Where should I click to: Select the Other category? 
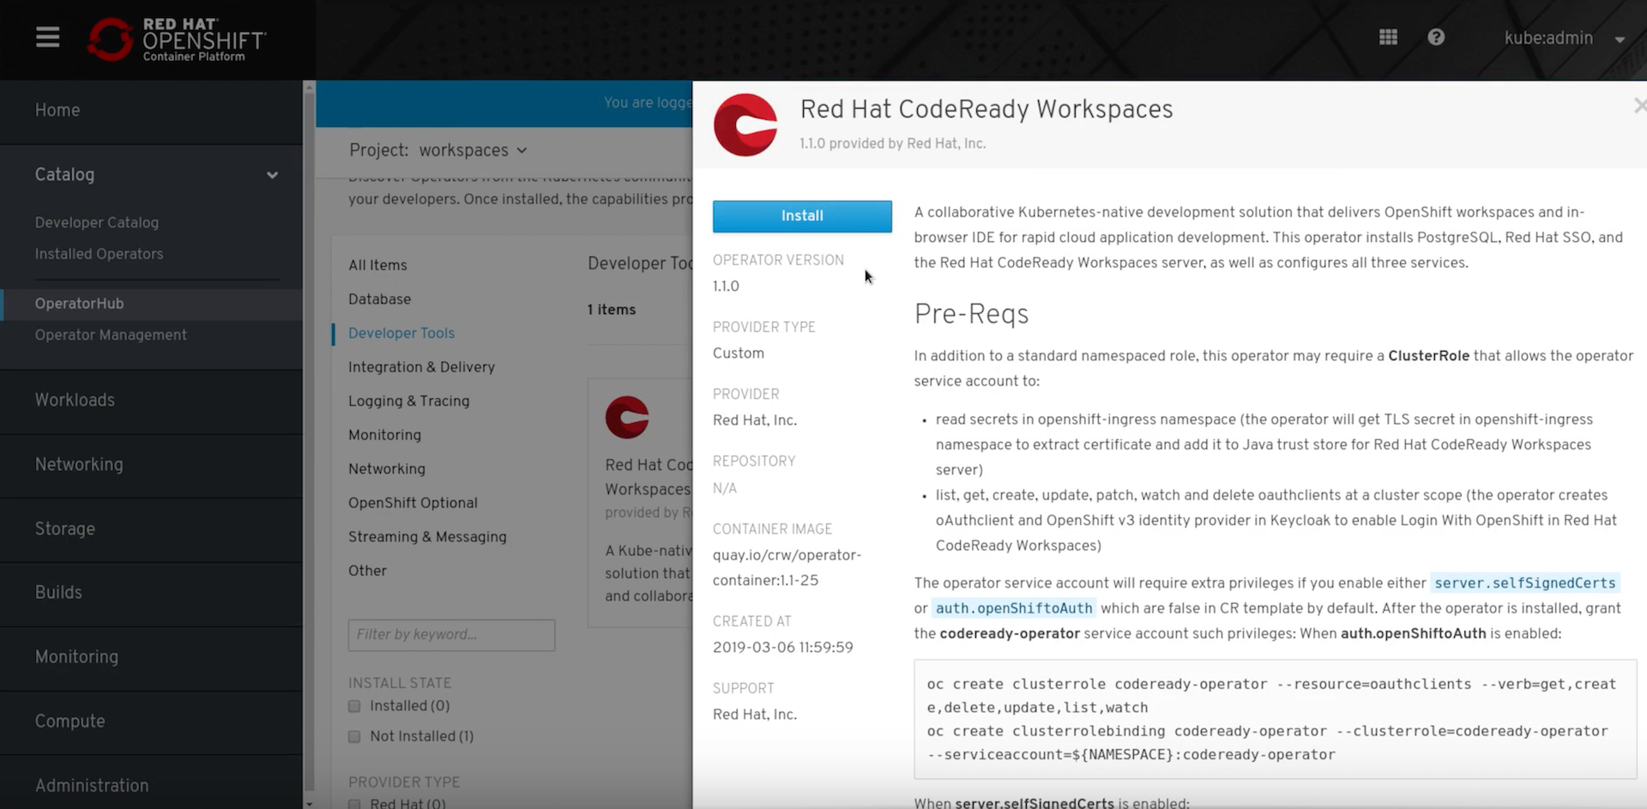[x=367, y=571]
